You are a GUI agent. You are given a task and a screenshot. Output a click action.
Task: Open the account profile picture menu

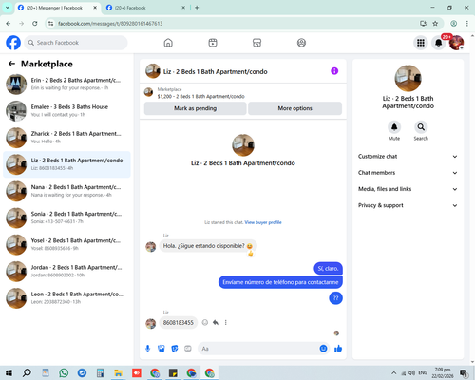click(456, 43)
